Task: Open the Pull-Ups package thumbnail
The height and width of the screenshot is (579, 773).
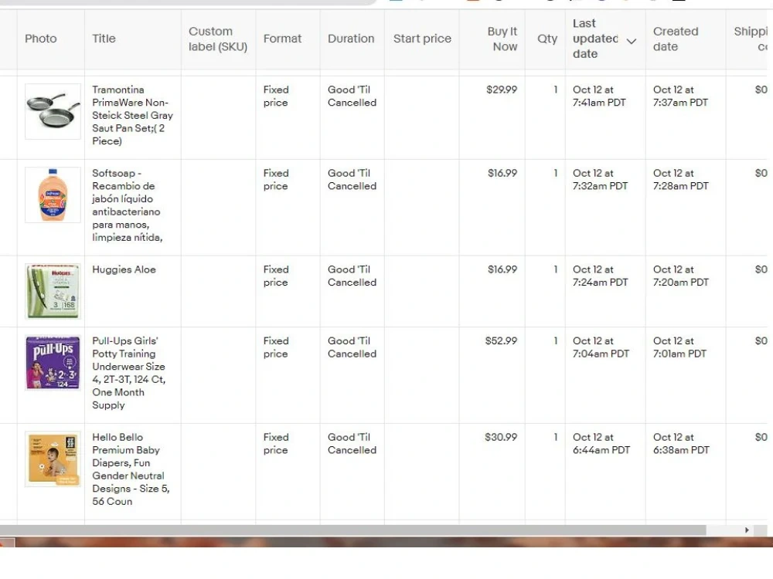Action: (x=53, y=363)
